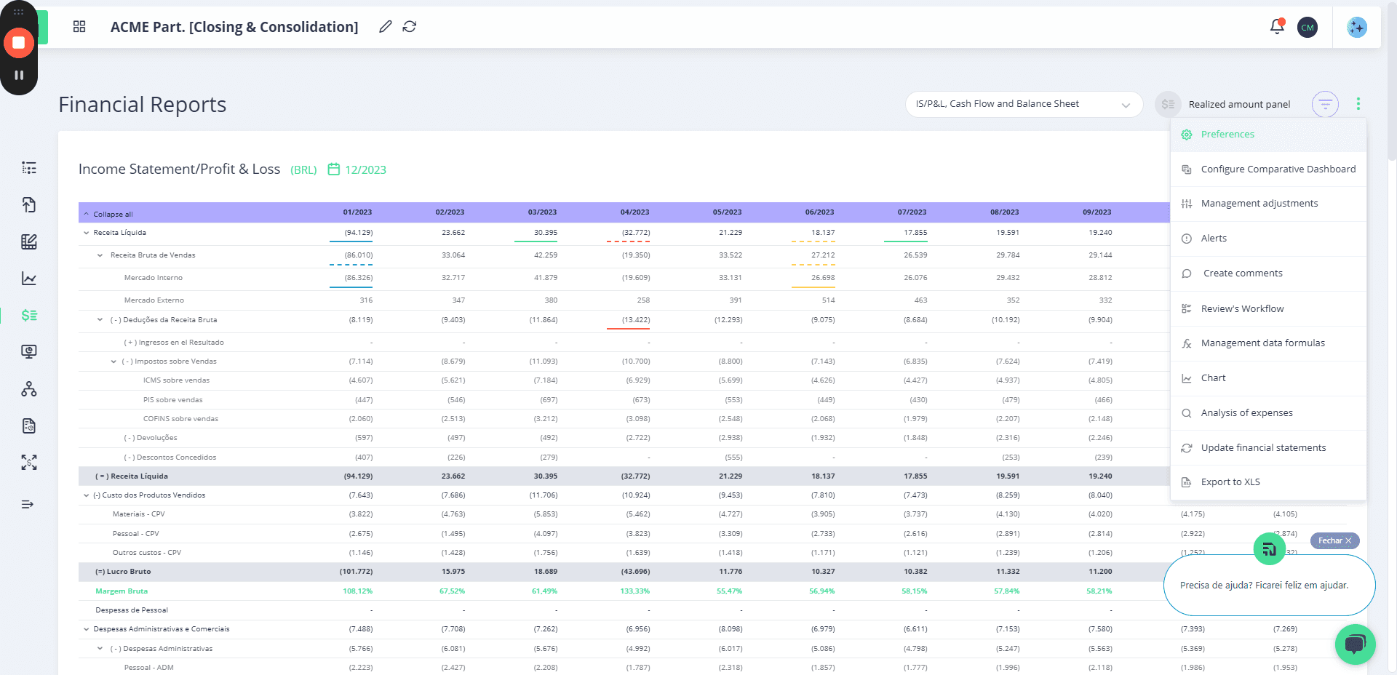The width and height of the screenshot is (1397, 675).
Task: Close the help bubble with Fechar
Action: [1334, 540]
